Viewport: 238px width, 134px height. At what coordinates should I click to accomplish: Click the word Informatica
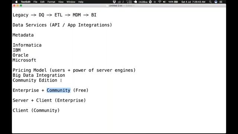[27, 45]
